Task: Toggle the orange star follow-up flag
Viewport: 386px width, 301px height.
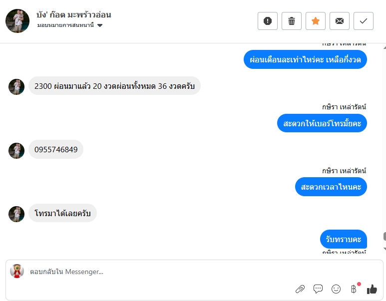Action: [316, 21]
